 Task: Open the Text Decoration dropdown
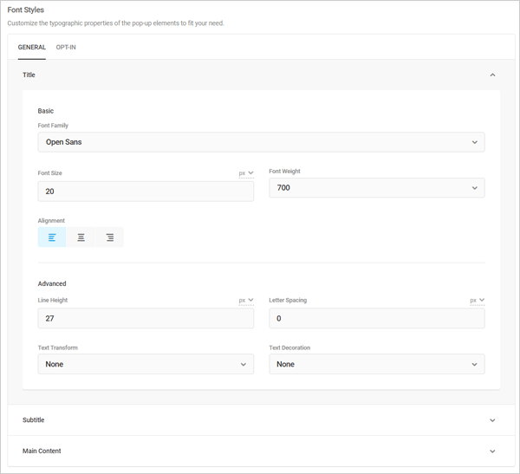pos(376,365)
